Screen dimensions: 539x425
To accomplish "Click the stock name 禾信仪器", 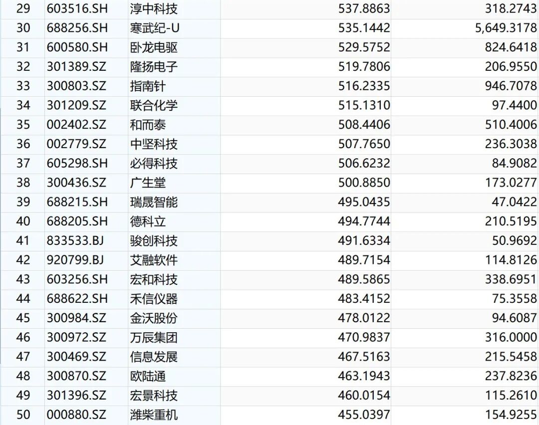I will [154, 299].
